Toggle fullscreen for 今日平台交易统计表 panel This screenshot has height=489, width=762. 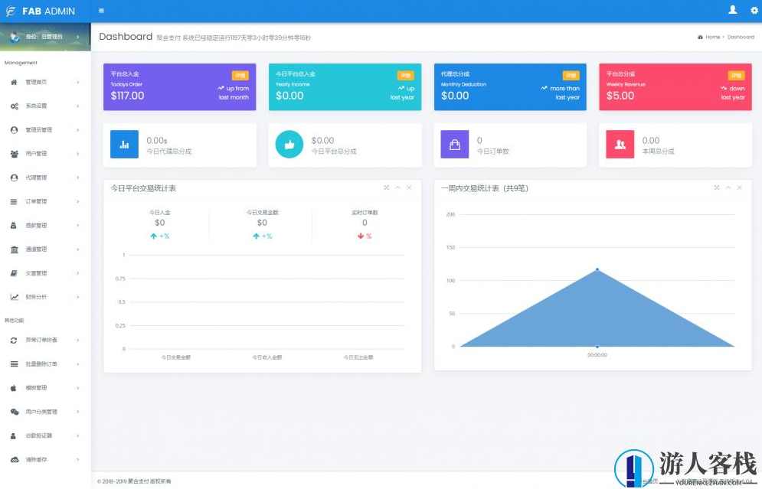pos(386,187)
